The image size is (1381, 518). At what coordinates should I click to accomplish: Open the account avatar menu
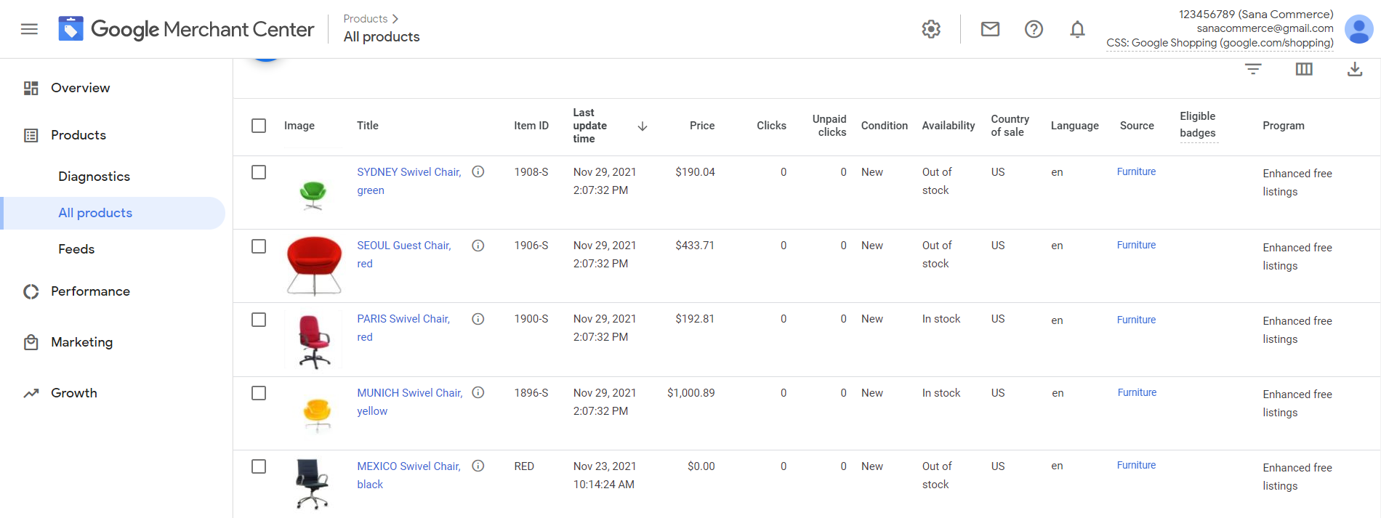(1358, 29)
